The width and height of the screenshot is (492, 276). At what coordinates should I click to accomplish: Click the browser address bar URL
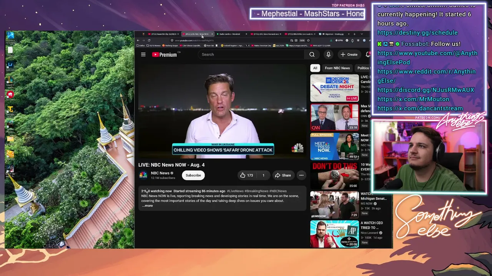tap(194, 40)
